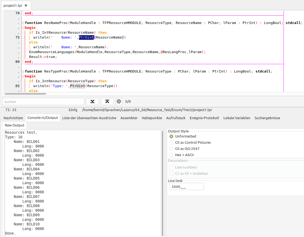The image size is (304, 237).
Task: Open search options gear icon
Action: click(119, 101)
